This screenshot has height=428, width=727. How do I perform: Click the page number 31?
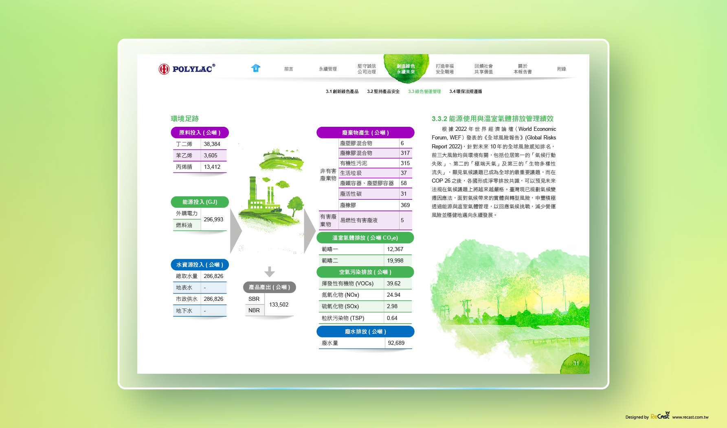(576, 363)
